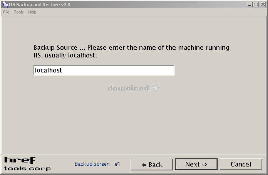Viewport: 268px width, 175px height.
Task: Minimize the IIS Backup and Restore window
Action: [250, 5]
